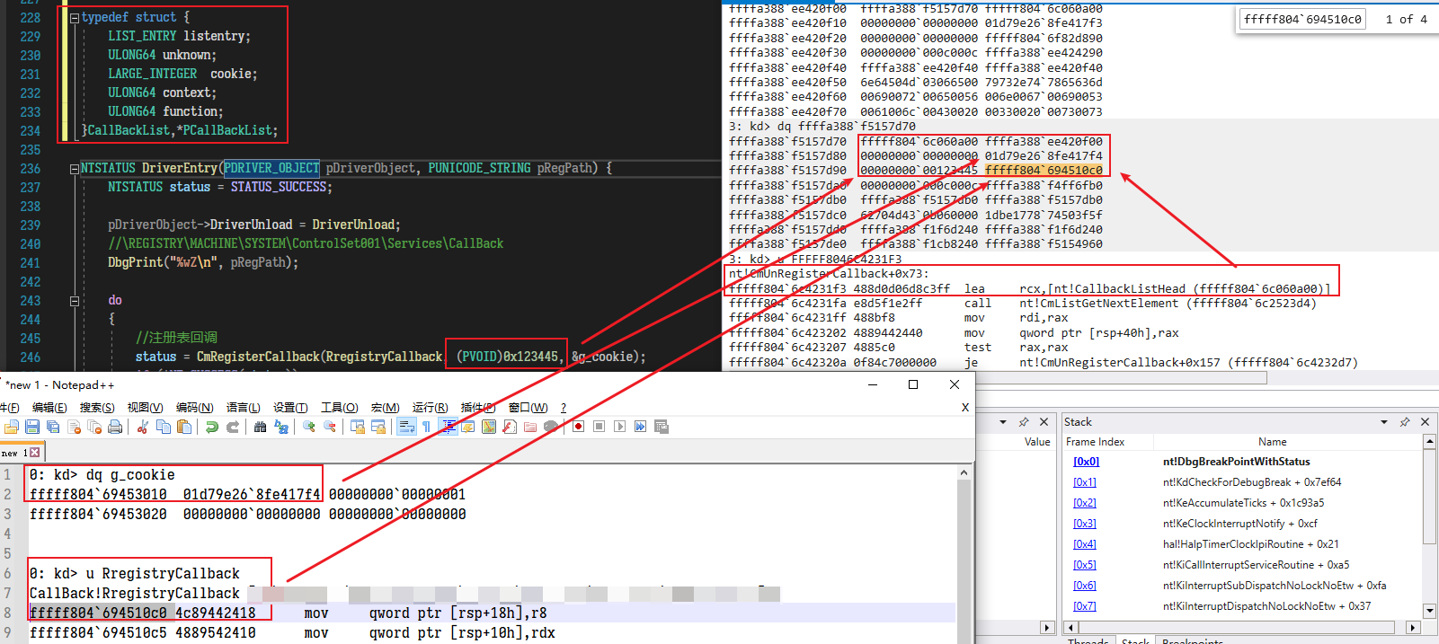Toggle word wrap in Notepad++ toolbar
The height and width of the screenshot is (644, 1439).
click(405, 427)
